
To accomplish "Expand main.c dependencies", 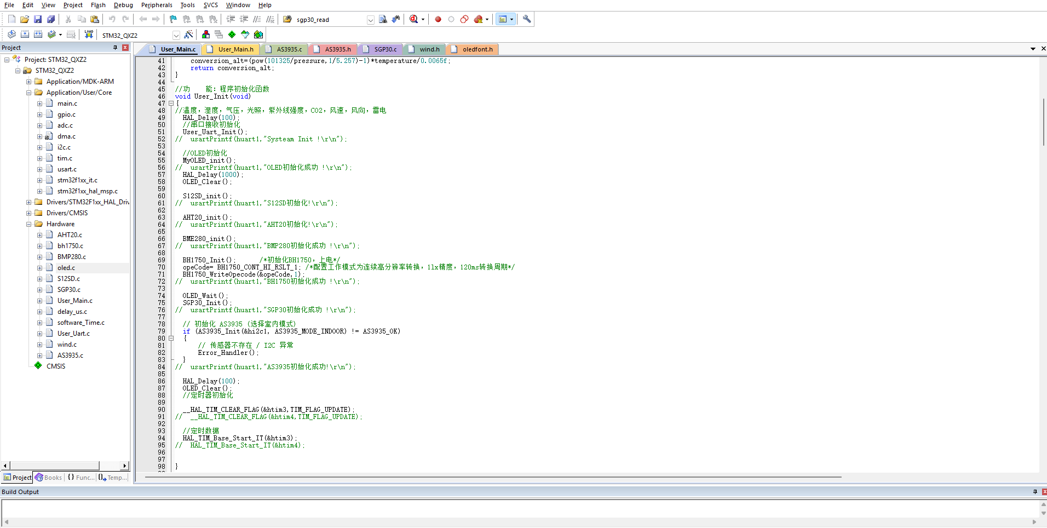I will point(39,104).
